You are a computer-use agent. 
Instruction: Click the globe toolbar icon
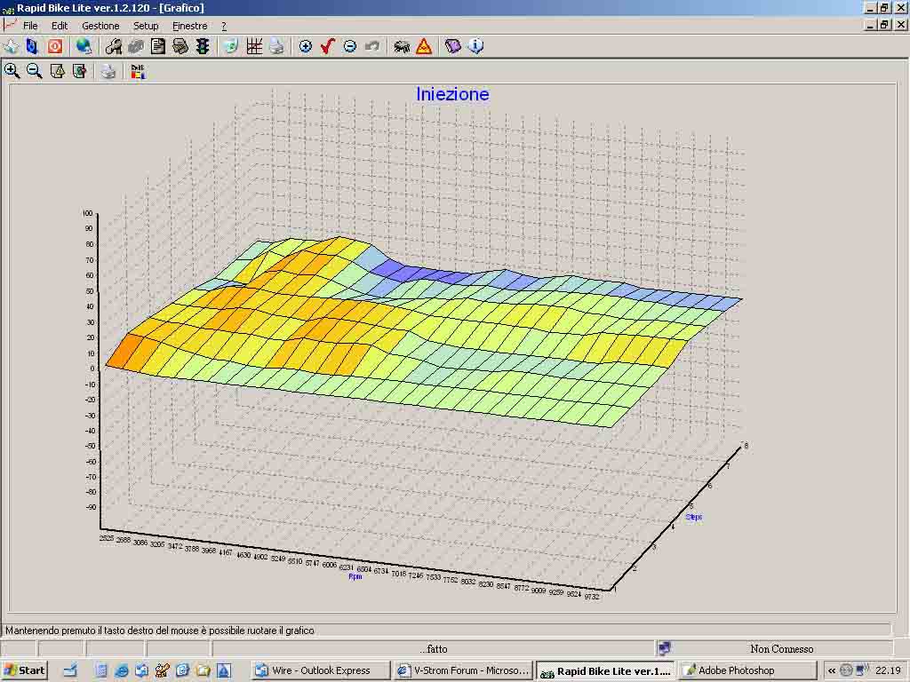point(84,46)
